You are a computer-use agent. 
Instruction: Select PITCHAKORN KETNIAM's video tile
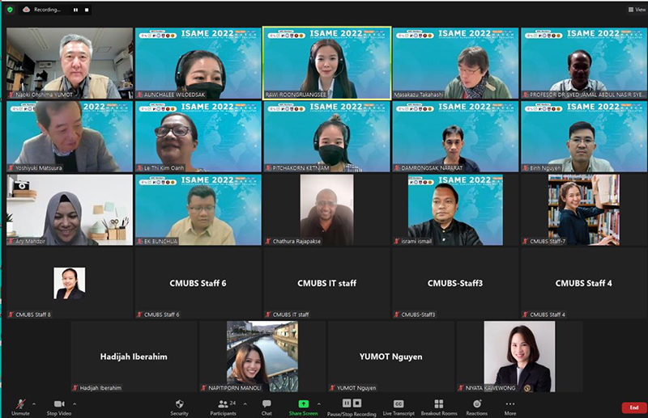pos(327,137)
